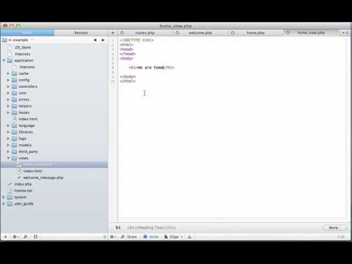This screenshot has width=352, height=264.
Task: Click the 7:16 cursor position indicator
Action: [x=341, y=237]
